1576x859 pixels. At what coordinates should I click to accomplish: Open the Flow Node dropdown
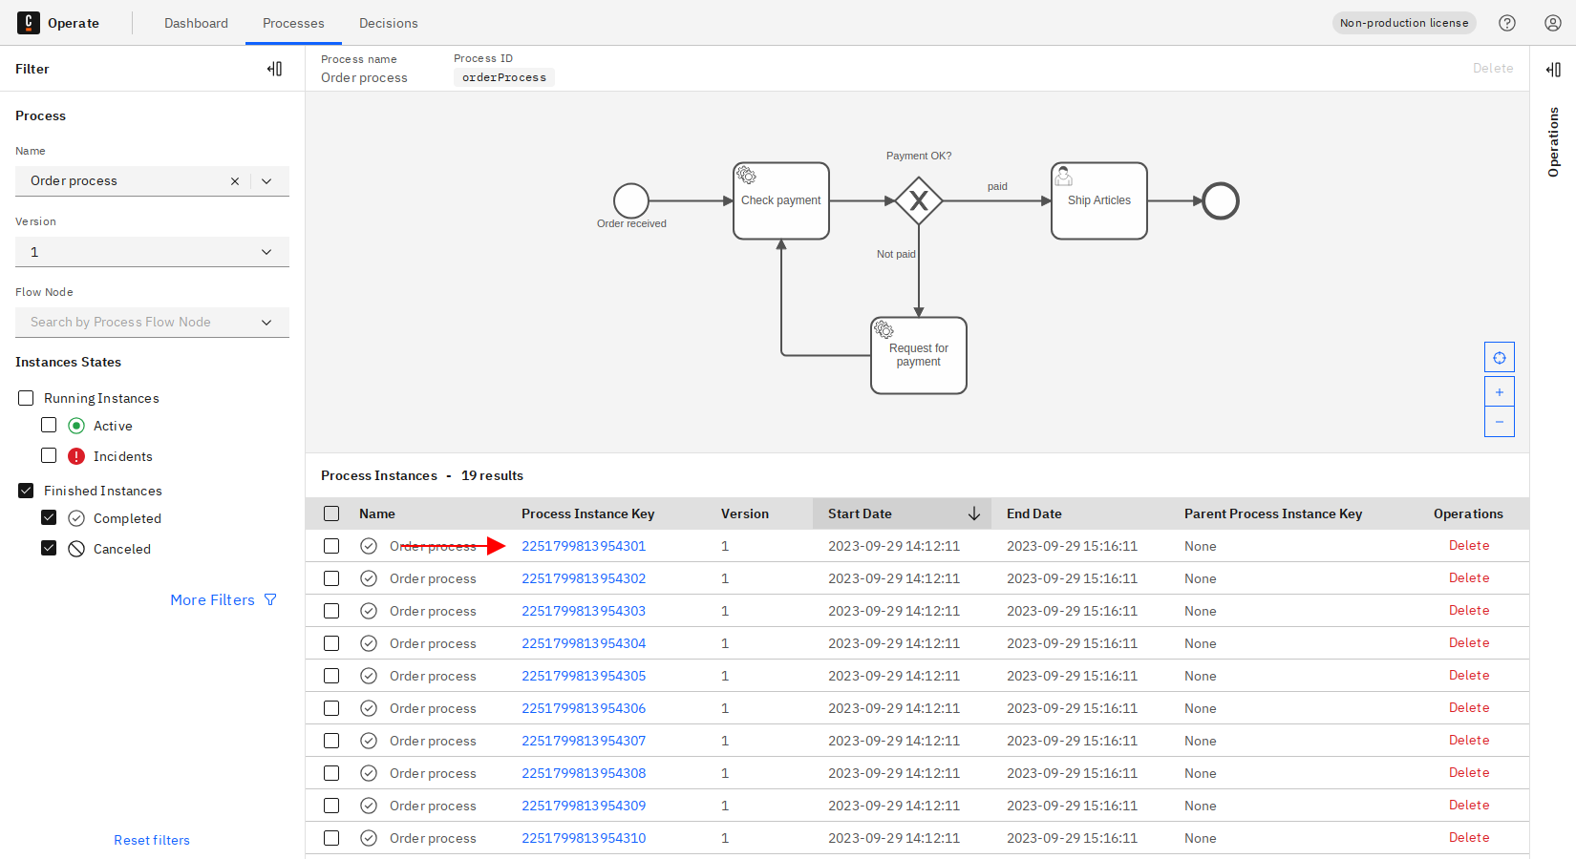click(266, 322)
